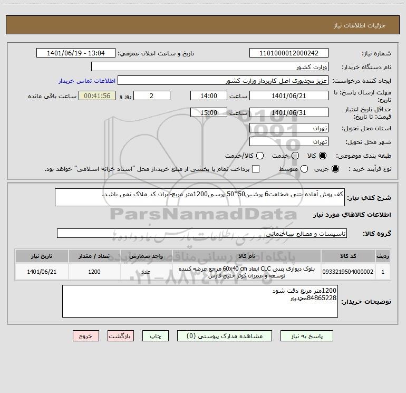Click the product code cell 0933219504000002

pos(348,272)
